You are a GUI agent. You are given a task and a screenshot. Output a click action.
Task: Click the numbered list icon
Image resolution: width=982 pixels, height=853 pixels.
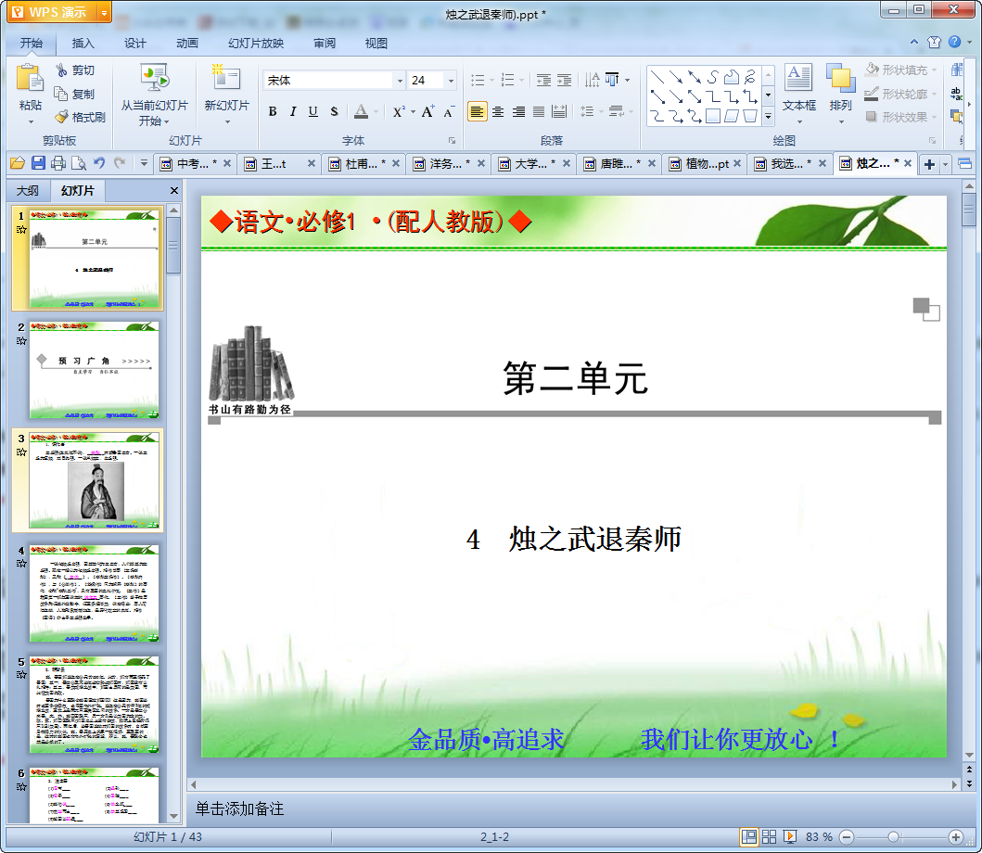pyautogui.click(x=508, y=80)
